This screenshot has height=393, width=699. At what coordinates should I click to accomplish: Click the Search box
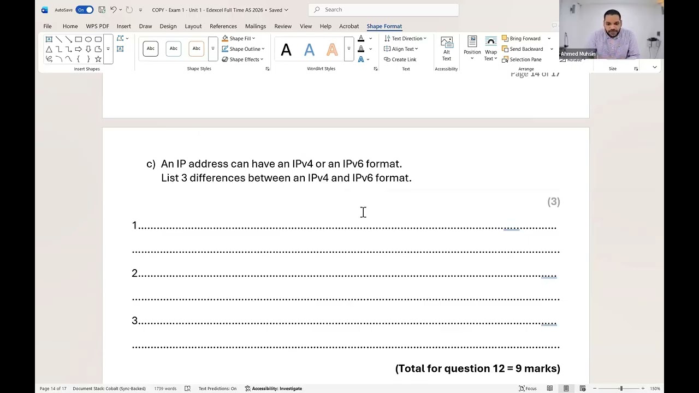tap(383, 10)
